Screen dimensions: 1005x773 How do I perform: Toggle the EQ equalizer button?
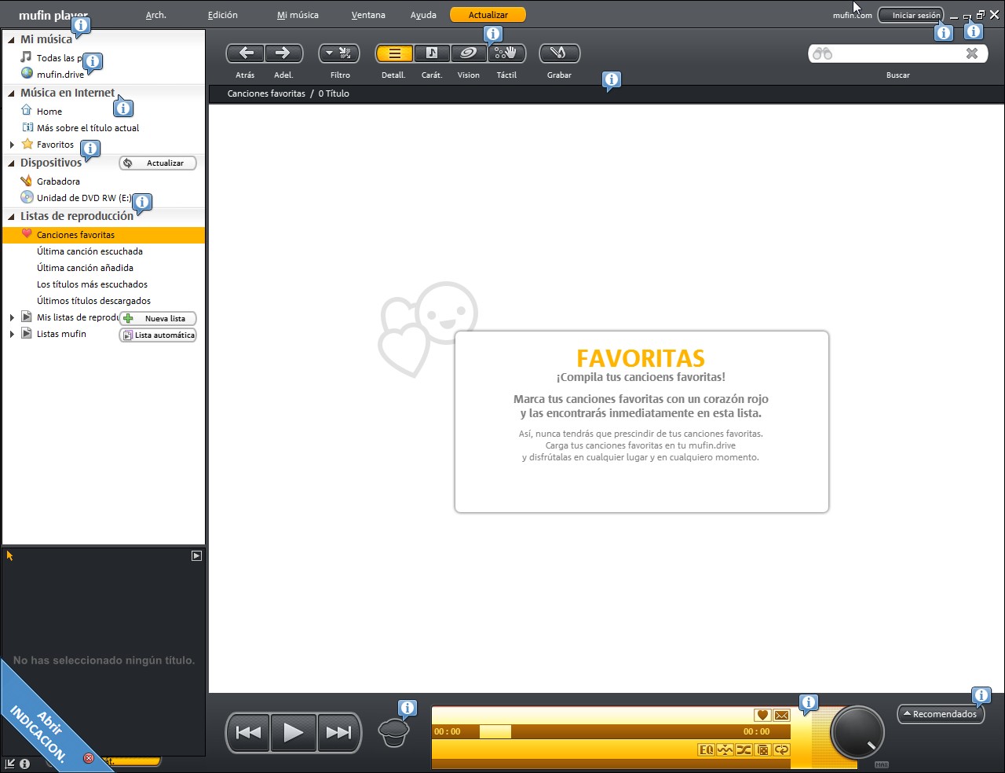coord(706,750)
